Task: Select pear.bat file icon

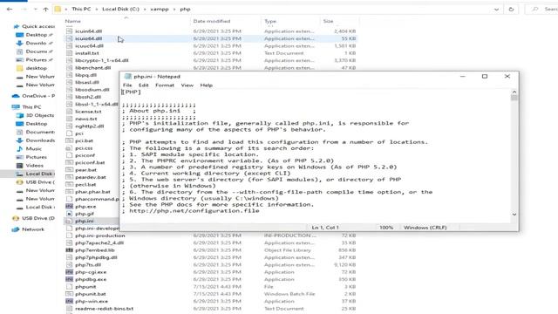Action: pos(69,170)
